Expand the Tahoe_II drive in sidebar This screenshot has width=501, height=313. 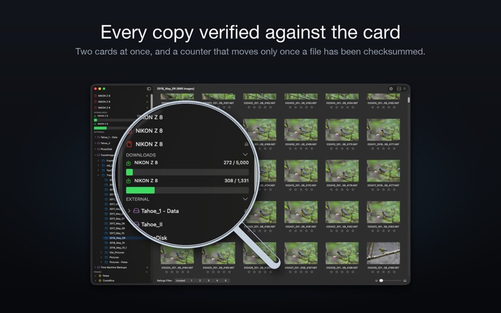point(95,143)
